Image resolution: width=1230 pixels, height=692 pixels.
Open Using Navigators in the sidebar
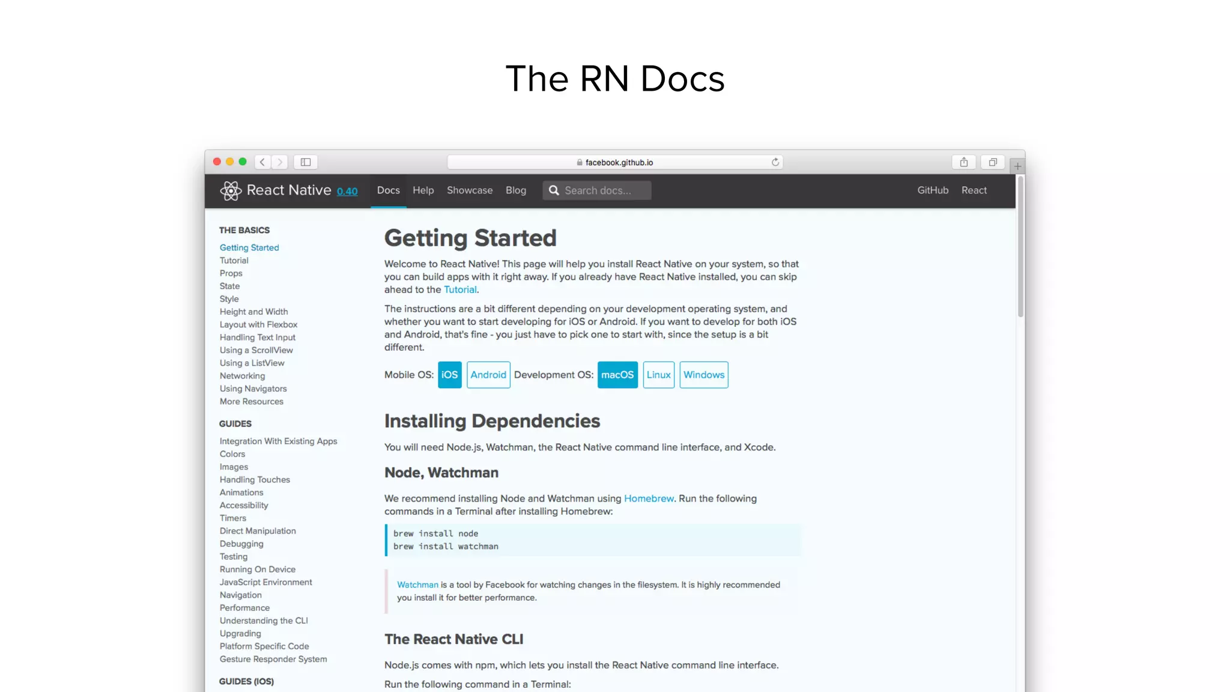point(253,389)
